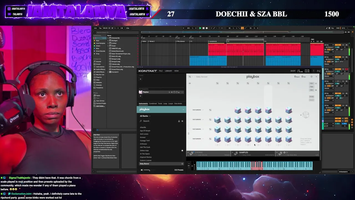Click the plus icon under Tools
This screenshot has width=355, height=200.
[140, 79]
